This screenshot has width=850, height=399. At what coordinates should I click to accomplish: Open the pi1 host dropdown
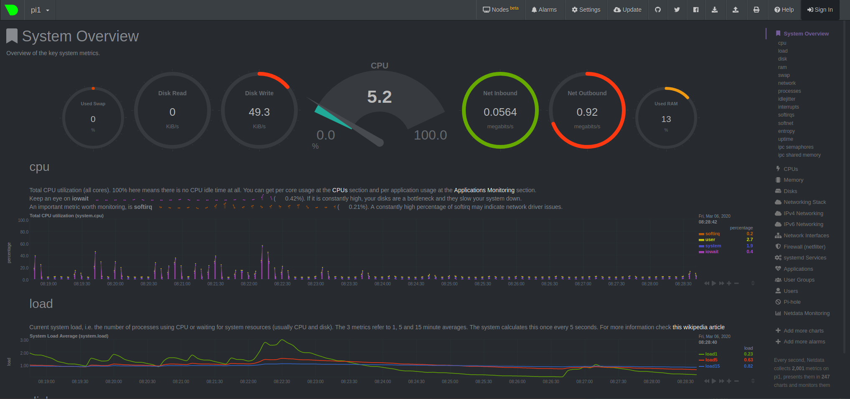coord(40,10)
